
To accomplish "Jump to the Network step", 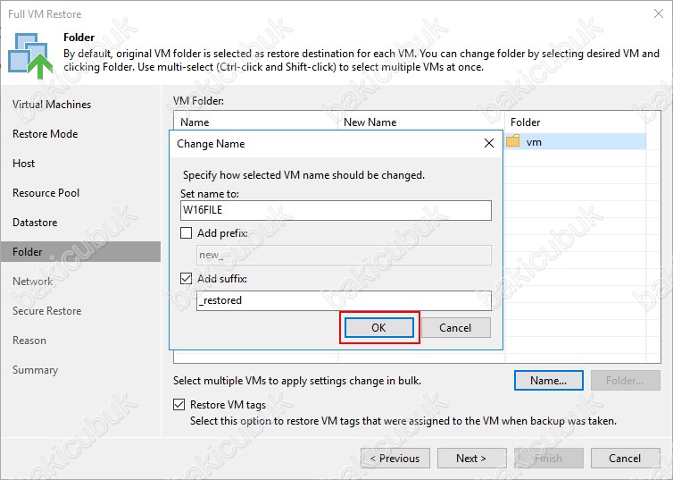I will [x=33, y=282].
